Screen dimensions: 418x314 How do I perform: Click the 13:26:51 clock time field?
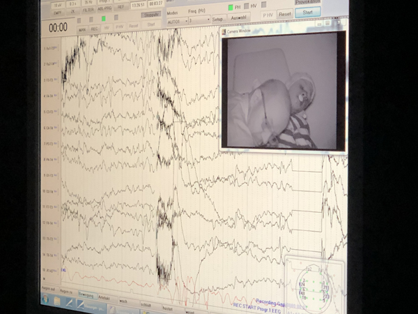tap(138, 6)
